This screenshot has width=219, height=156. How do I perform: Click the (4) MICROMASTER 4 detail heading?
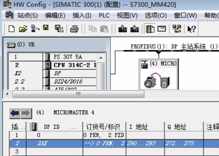65,113
